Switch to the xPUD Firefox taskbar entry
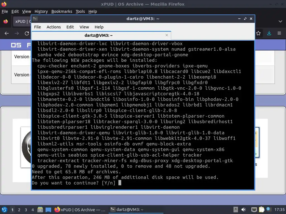The image size is (286, 214). [x=80, y=210]
